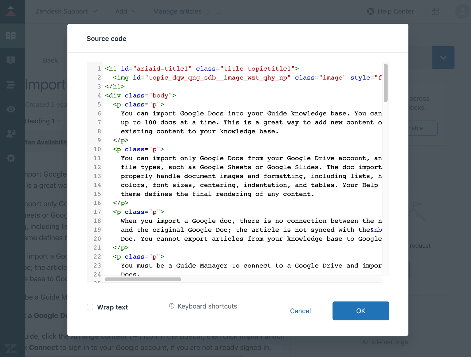Enable the Wrap text checkbox
This screenshot has height=357, width=471.
(x=90, y=307)
